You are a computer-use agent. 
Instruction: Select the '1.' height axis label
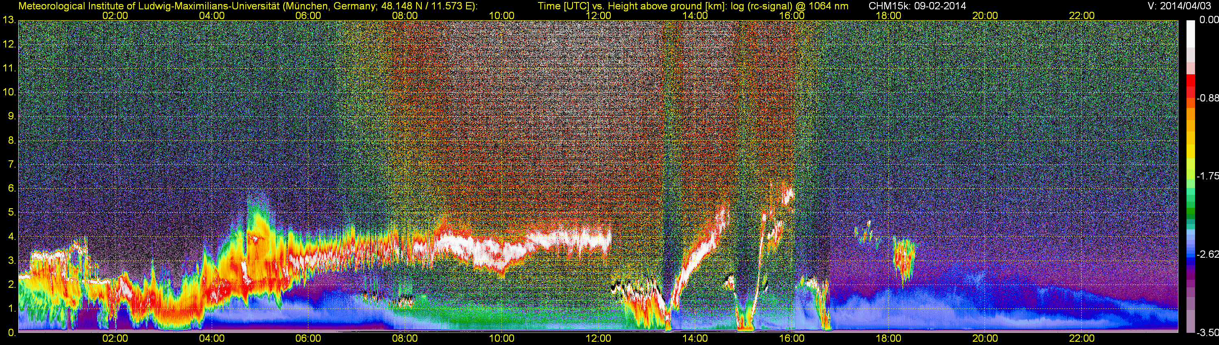coord(11,308)
